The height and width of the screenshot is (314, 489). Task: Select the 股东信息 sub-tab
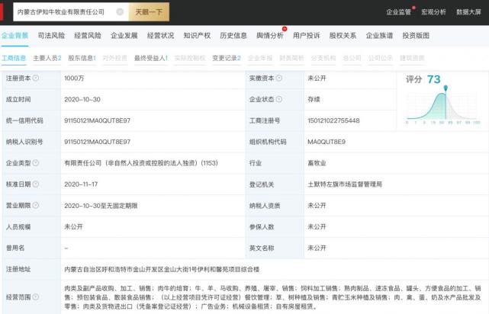pyautogui.click(x=82, y=58)
